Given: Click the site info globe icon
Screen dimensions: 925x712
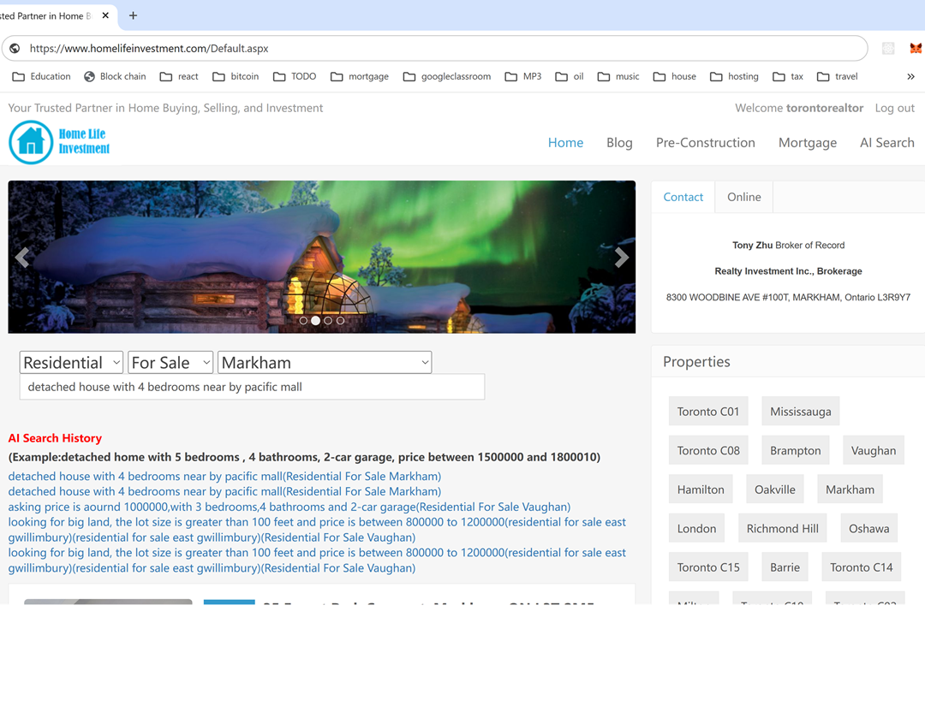Looking at the screenshot, I should 15,48.
